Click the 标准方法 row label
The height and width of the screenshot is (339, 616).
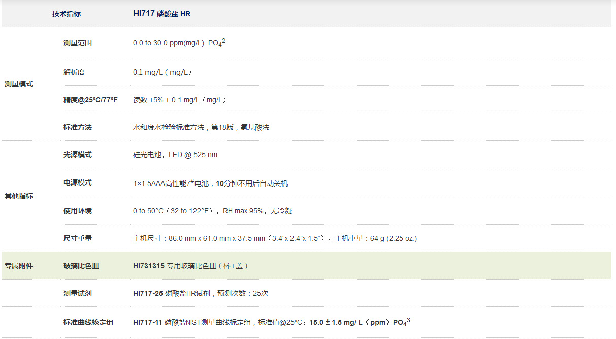(78, 127)
